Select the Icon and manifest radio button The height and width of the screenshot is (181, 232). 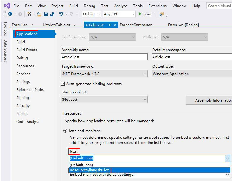(65, 131)
